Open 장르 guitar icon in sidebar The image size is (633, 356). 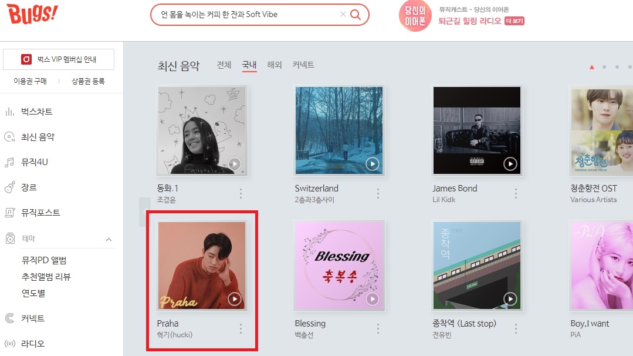[10, 187]
